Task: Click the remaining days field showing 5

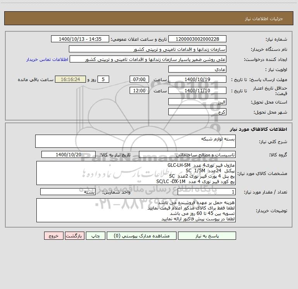Action: (103, 79)
